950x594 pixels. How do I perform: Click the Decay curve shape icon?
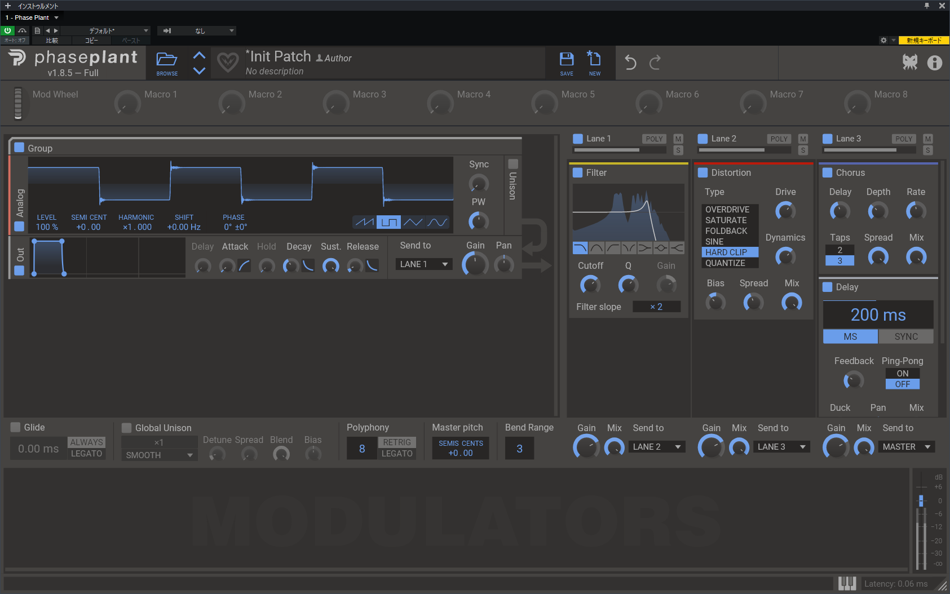point(308,265)
